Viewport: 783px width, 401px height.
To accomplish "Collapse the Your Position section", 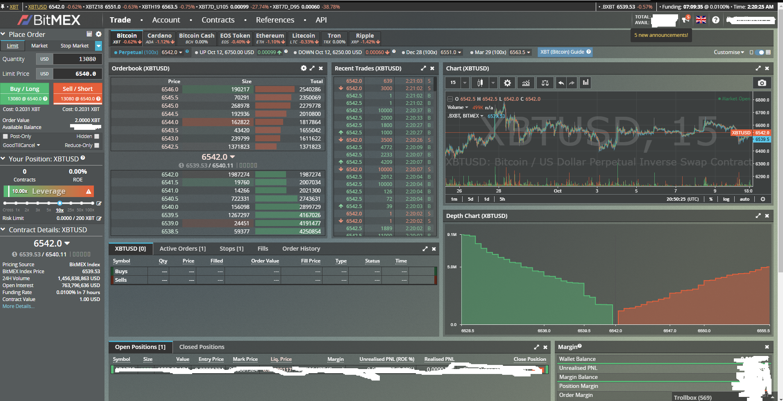I will 3,159.
